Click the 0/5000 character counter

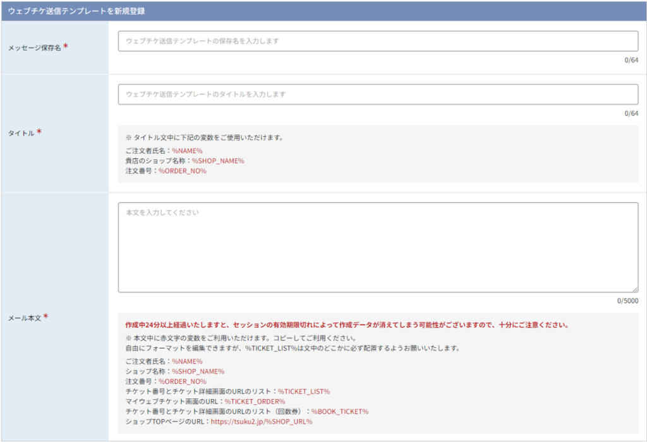(627, 301)
